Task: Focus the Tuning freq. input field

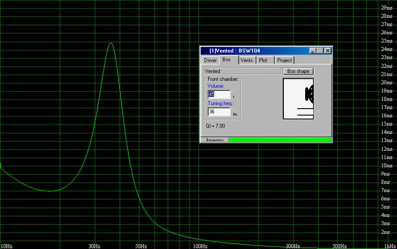Action: 219,112
